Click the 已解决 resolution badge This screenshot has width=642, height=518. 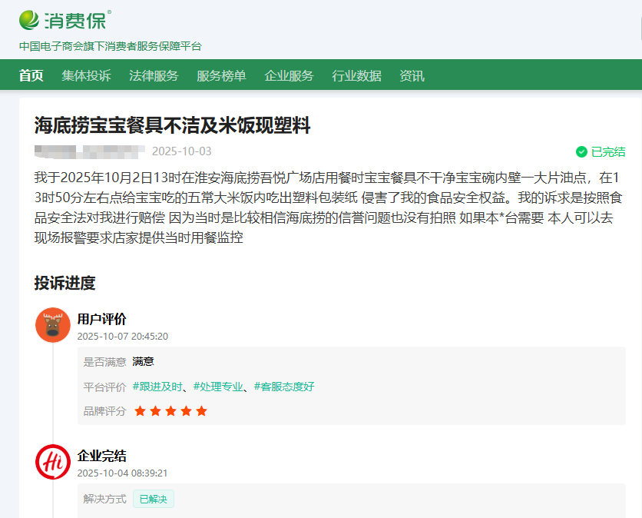[153, 499]
